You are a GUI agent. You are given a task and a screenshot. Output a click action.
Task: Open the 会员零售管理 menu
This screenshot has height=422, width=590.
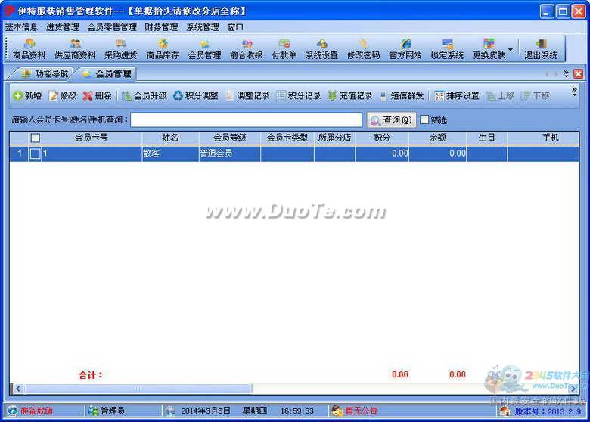(112, 27)
